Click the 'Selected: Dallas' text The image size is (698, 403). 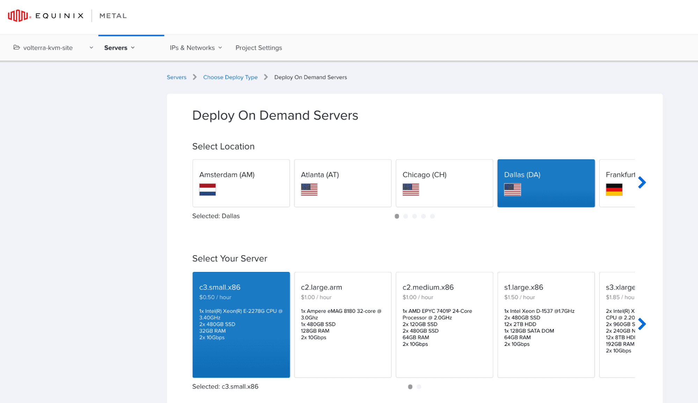tap(216, 216)
